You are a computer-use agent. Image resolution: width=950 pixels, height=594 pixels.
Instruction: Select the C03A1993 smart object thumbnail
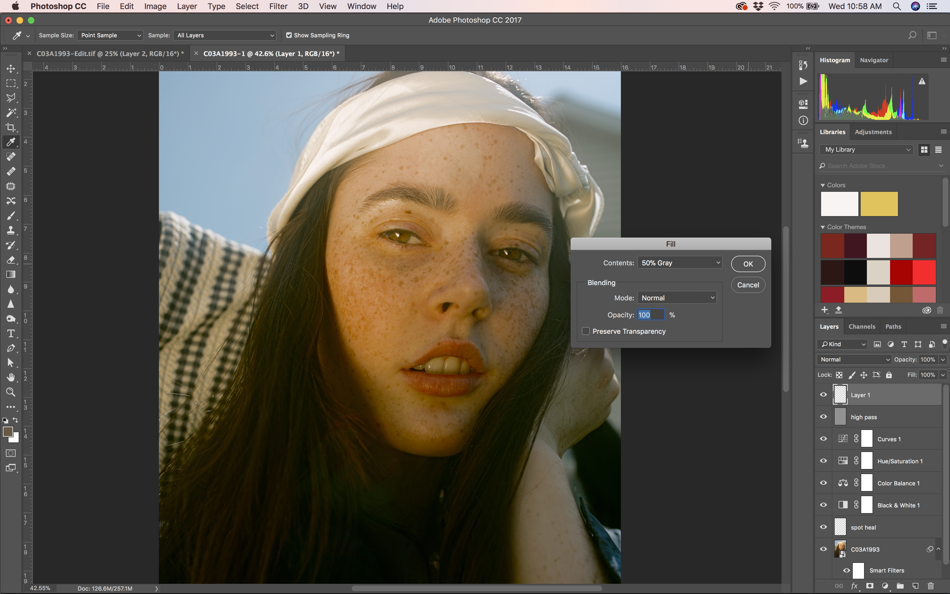840,549
